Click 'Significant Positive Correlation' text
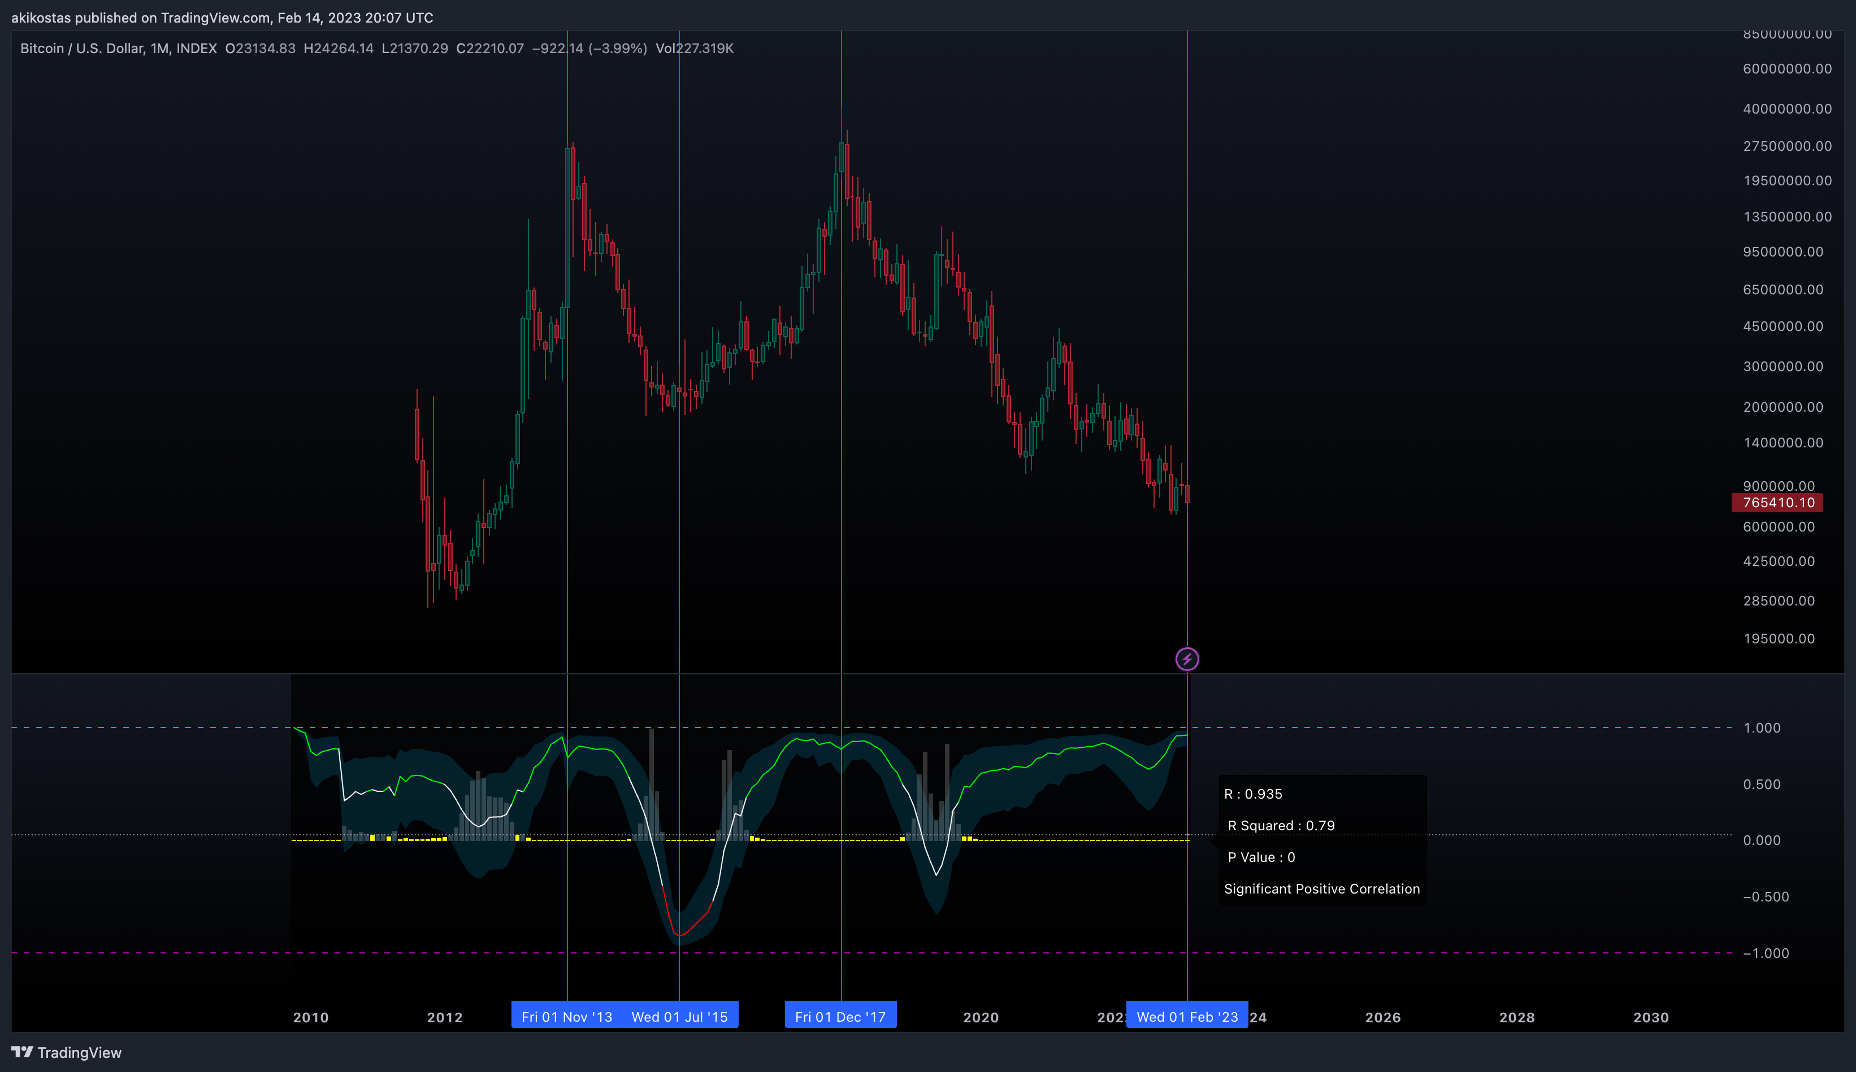 [x=1321, y=888]
